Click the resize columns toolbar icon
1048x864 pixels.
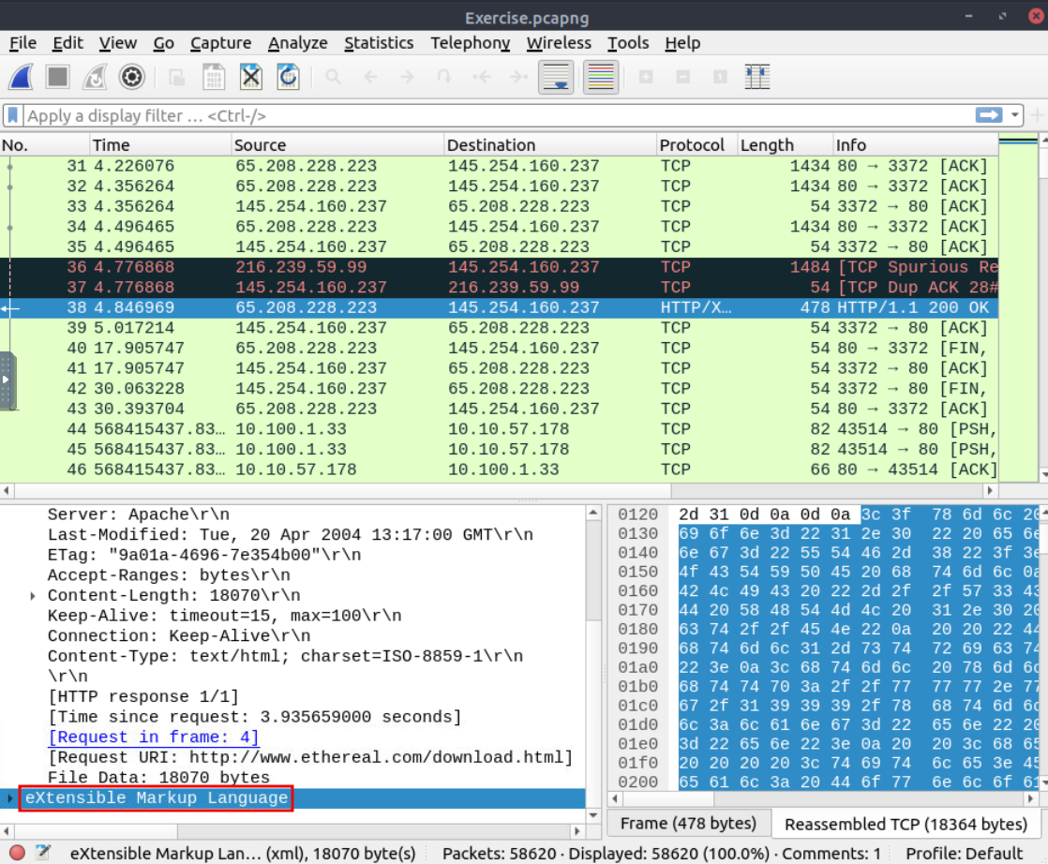pyautogui.click(x=756, y=77)
